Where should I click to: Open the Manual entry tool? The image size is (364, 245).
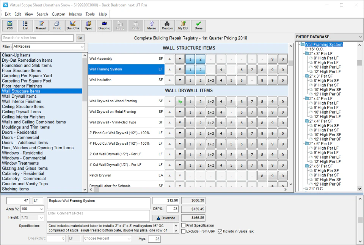tap(41, 25)
